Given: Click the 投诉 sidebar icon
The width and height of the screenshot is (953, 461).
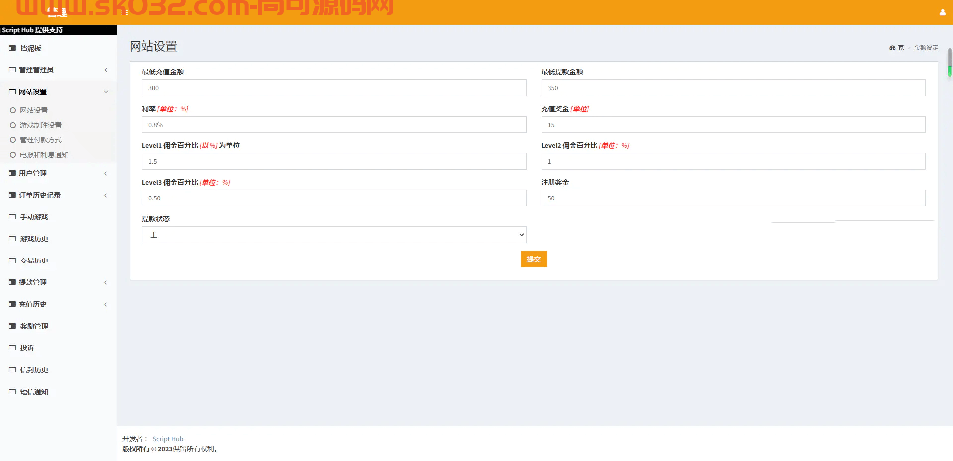Looking at the screenshot, I should coord(12,348).
